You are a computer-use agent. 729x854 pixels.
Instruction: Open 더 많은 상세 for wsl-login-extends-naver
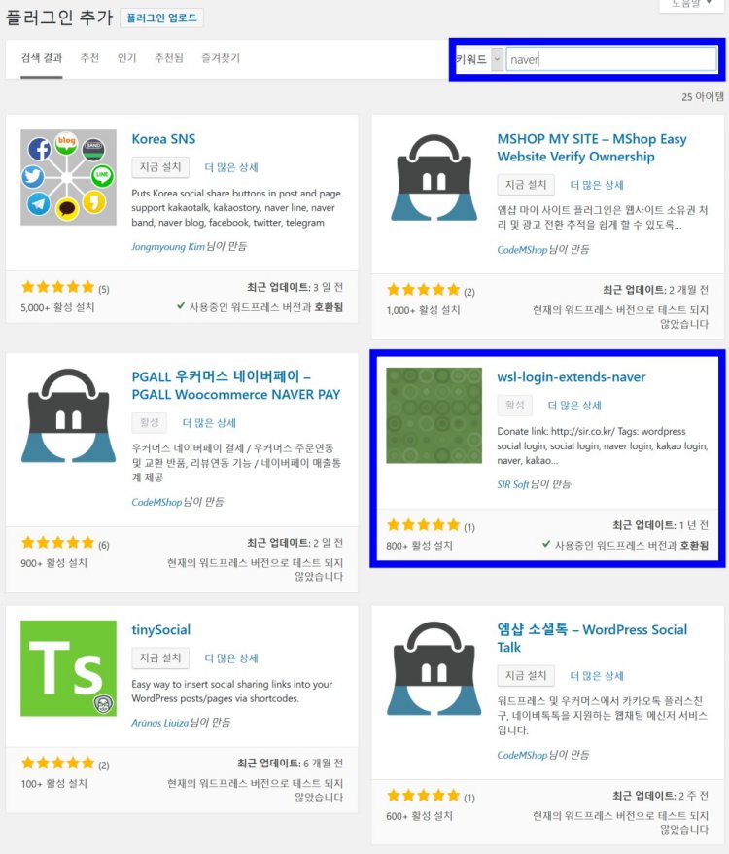click(x=574, y=406)
